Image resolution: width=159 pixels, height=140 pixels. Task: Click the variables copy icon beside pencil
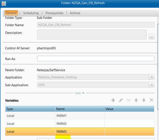[128, 101]
